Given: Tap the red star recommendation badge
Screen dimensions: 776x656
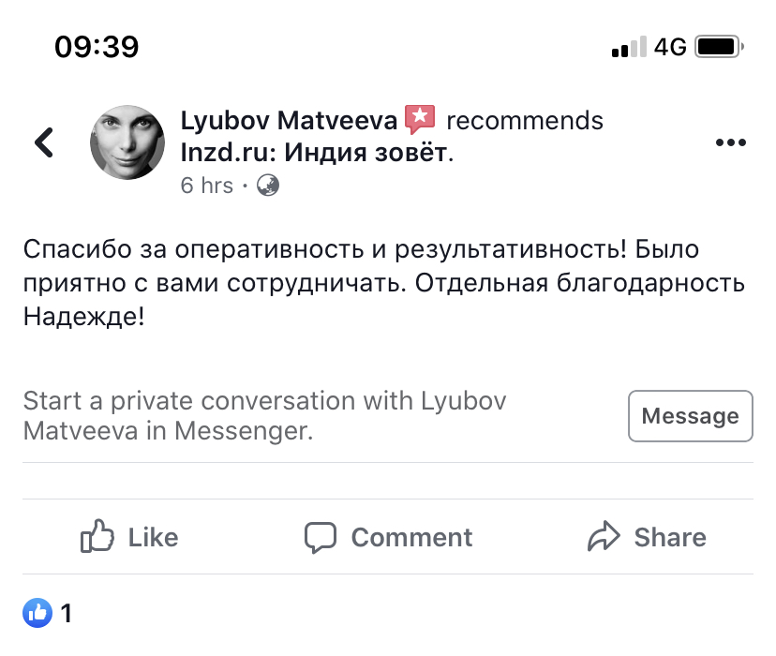Looking at the screenshot, I should (421, 120).
